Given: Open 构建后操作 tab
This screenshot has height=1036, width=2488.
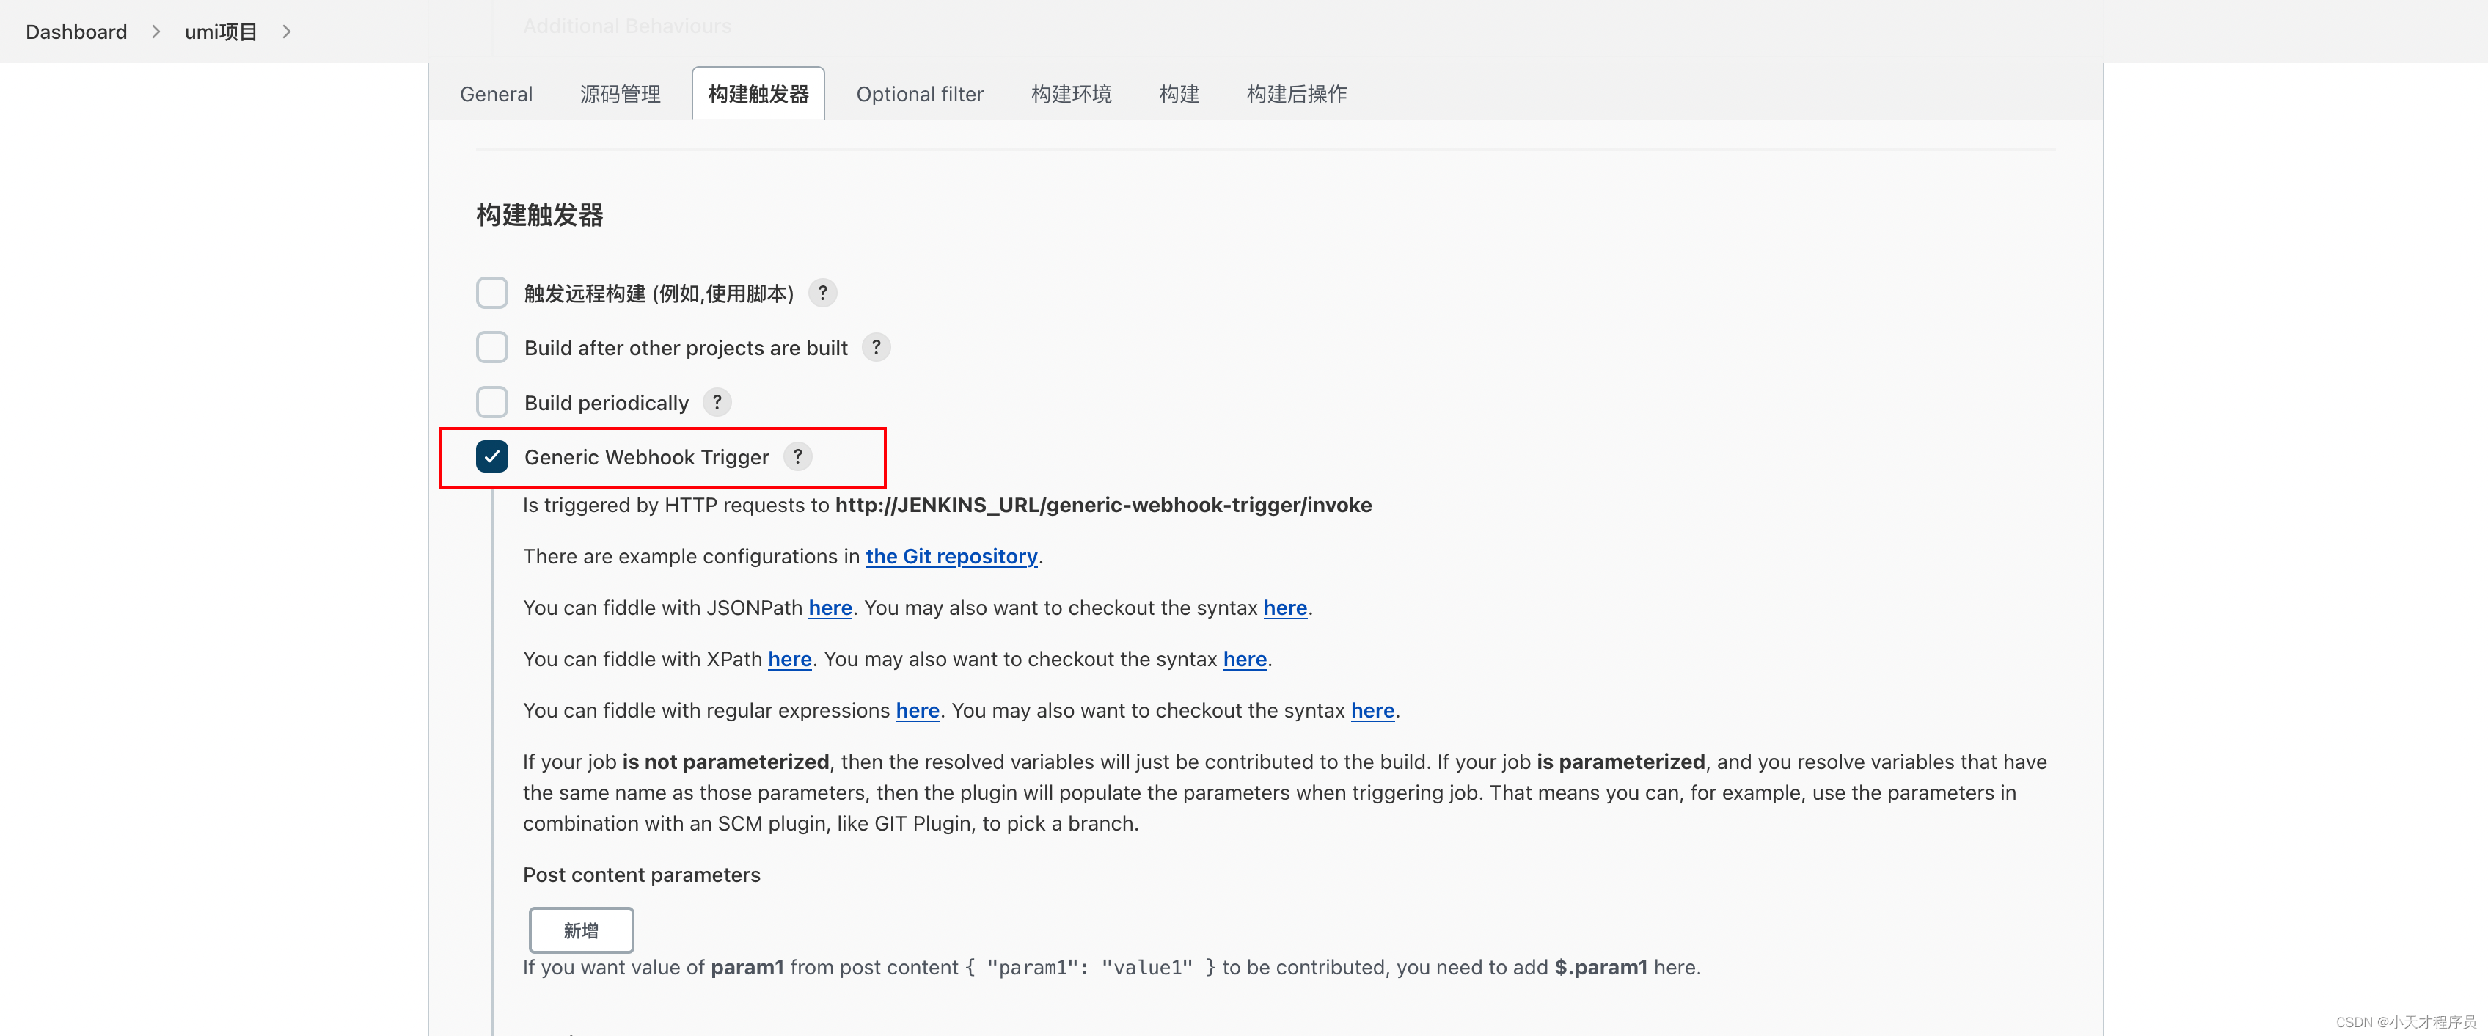Looking at the screenshot, I should click(x=1296, y=94).
